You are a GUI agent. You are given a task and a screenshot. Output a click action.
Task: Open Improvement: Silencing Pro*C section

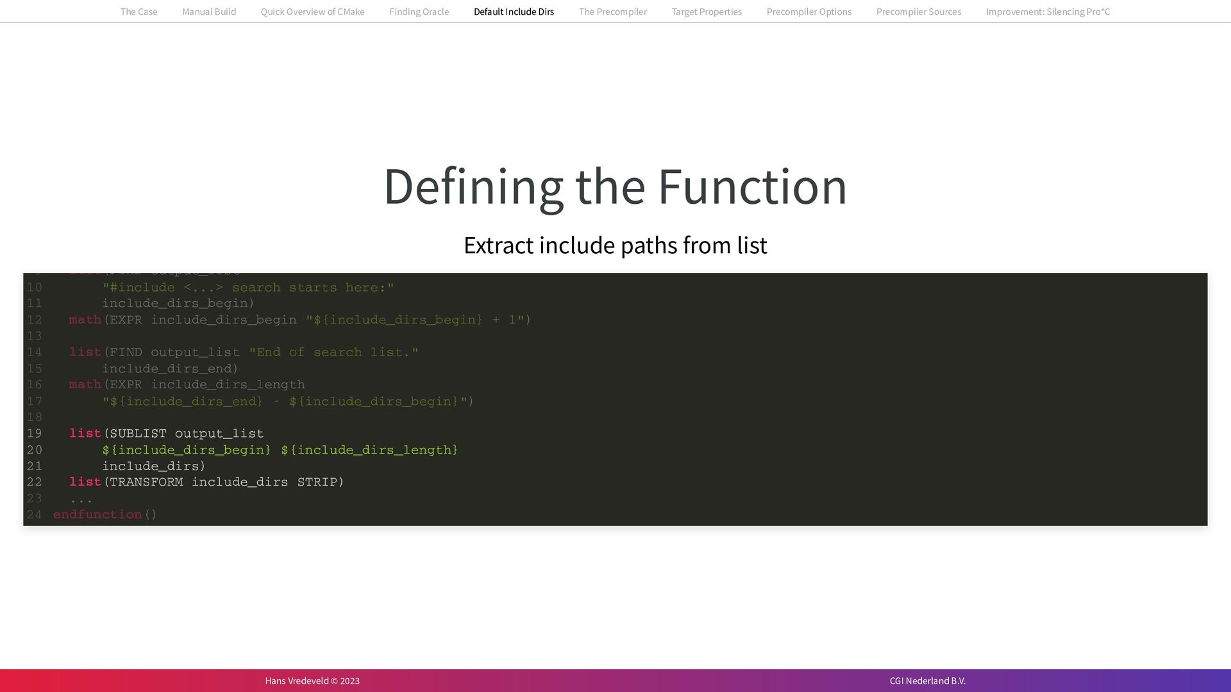1048,12
